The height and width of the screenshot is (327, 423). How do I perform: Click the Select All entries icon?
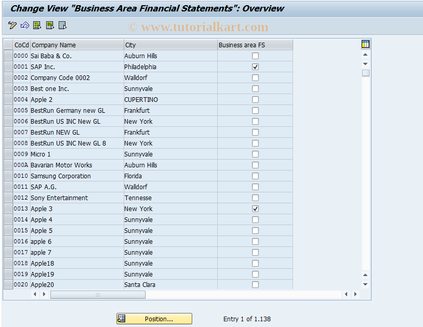pos(37,25)
